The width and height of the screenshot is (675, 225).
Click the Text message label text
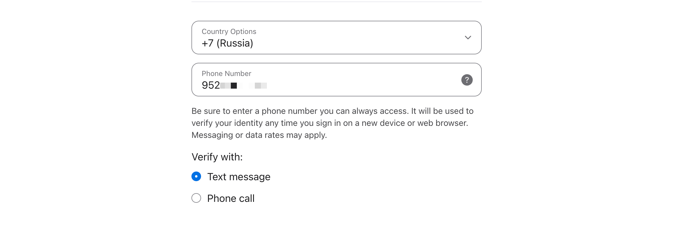click(238, 177)
